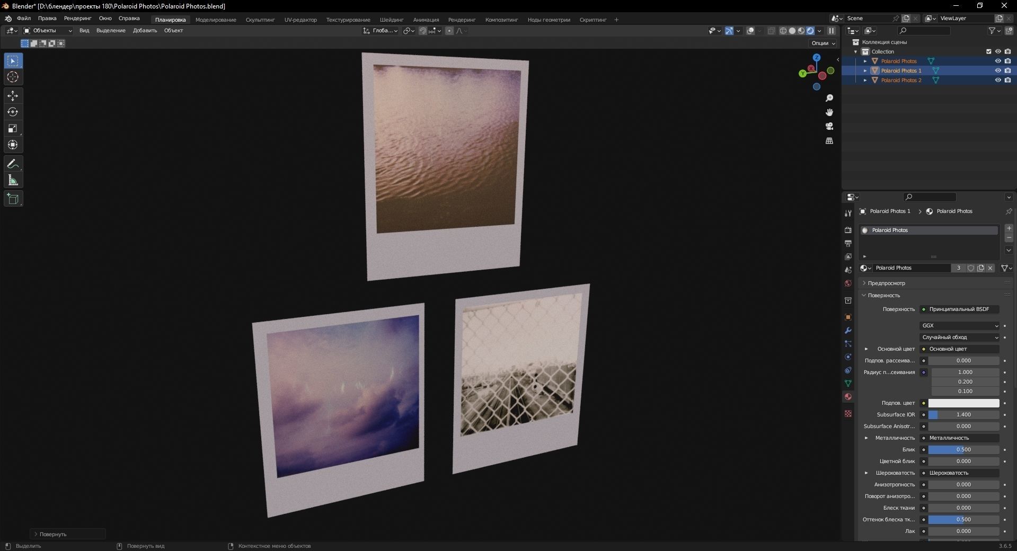Select the Select Box tool
Image resolution: width=1017 pixels, height=551 pixels.
tap(13, 61)
